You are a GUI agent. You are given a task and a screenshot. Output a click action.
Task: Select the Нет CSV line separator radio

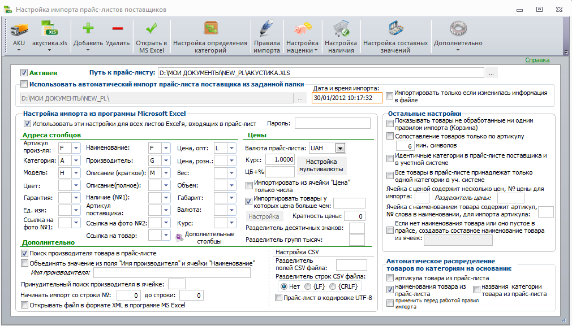coord(284,286)
